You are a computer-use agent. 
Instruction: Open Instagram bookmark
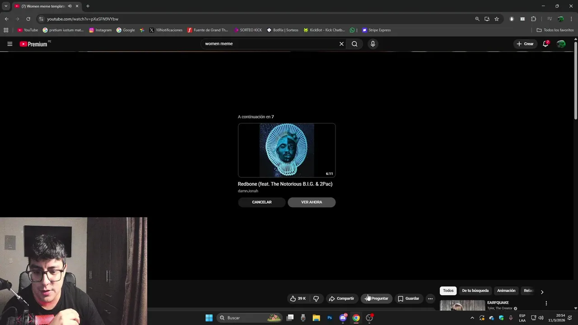tap(100, 30)
